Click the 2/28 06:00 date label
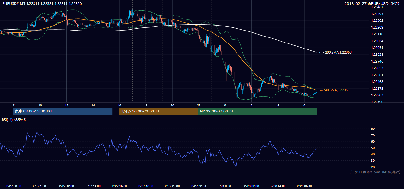Image resolution: width=404 pixels, height=189 pixels. 304,186
